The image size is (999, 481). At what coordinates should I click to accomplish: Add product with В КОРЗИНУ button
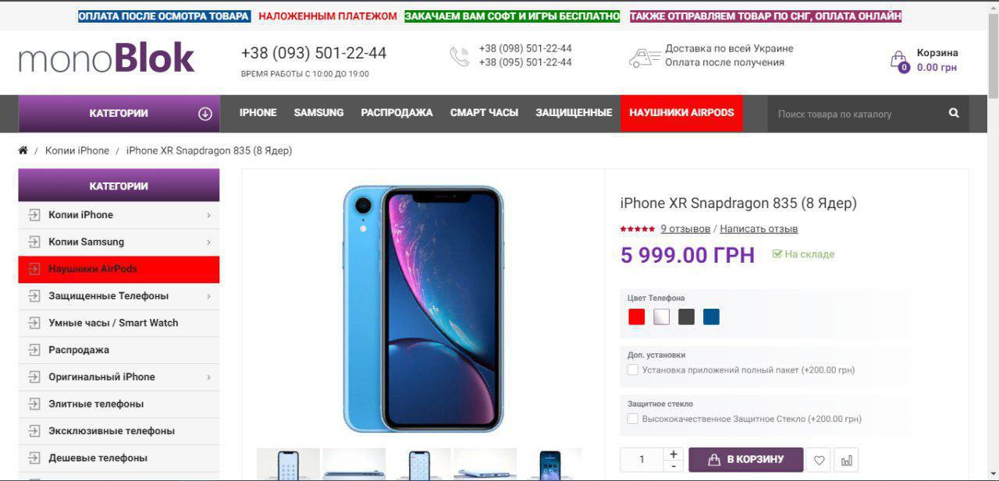(746, 460)
